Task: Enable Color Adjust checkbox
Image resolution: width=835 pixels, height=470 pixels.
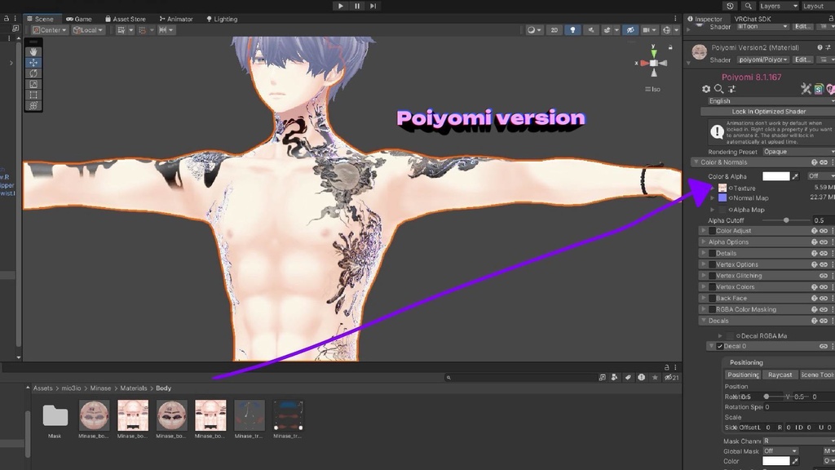Action: (712, 231)
